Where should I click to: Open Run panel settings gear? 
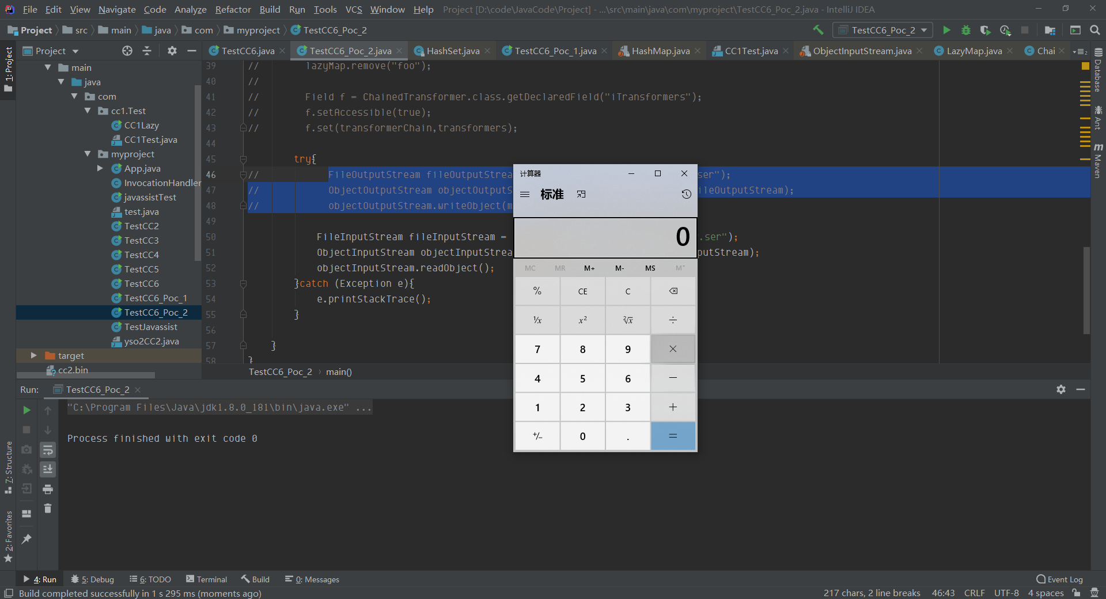click(1061, 389)
